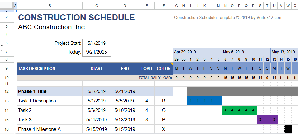Click the COLOR column header cell
The image size is (298, 134).
point(163,68)
